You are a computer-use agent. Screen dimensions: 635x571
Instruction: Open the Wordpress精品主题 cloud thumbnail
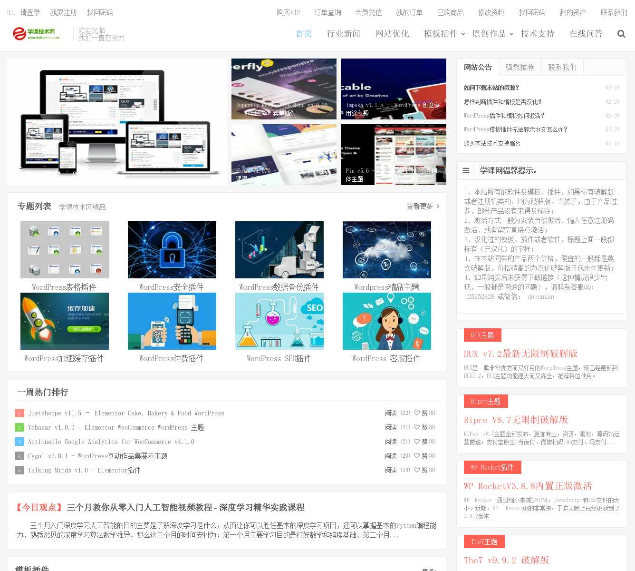(x=387, y=250)
